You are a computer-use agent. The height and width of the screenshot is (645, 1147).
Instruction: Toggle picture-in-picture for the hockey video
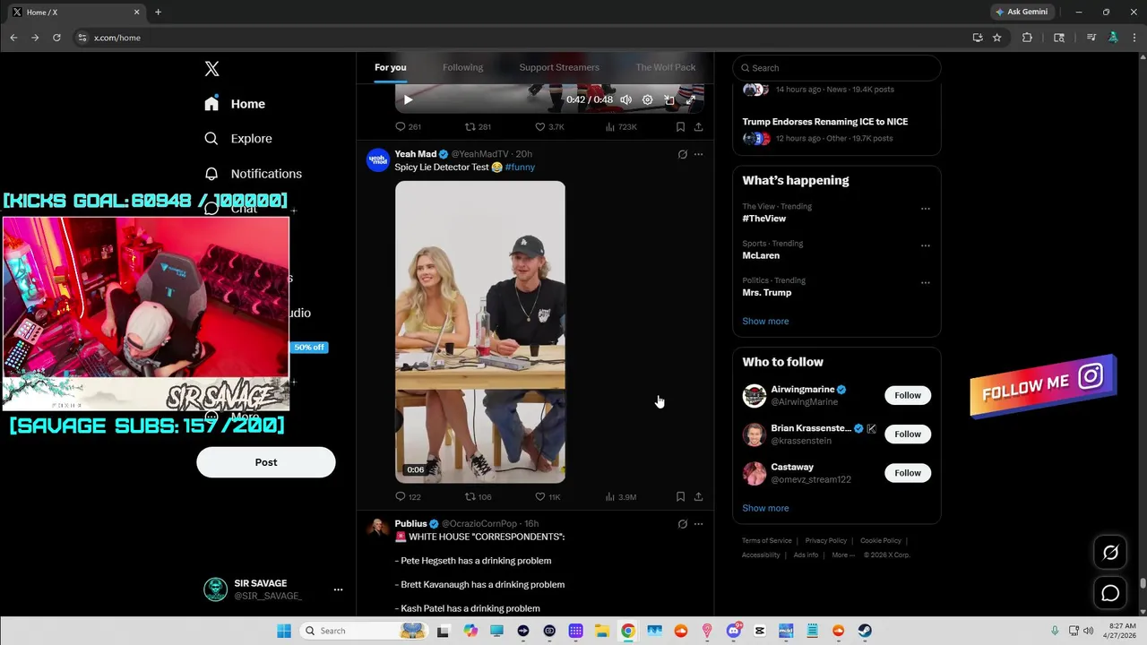[x=668, y=99]
